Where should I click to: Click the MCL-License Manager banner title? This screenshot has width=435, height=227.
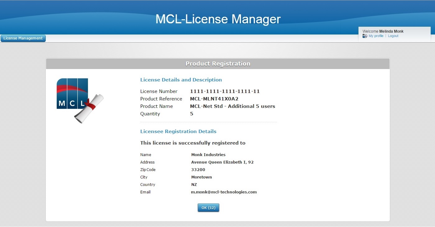(218, 19)
